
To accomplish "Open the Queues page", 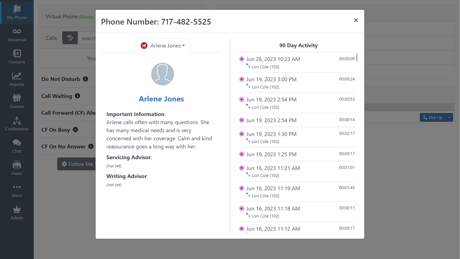I will click(17, 102).
